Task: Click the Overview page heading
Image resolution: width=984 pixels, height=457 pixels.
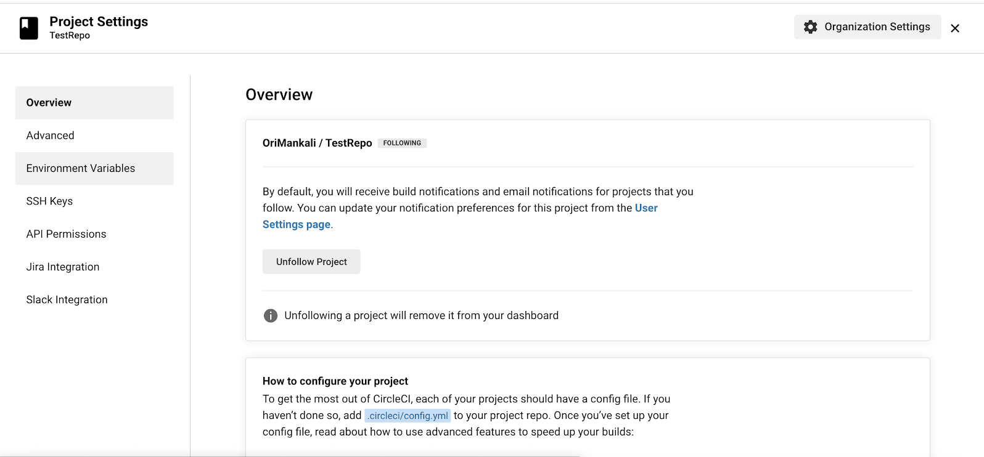Action: 279,94
